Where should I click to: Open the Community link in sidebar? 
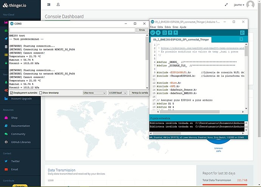click(18, 134)
